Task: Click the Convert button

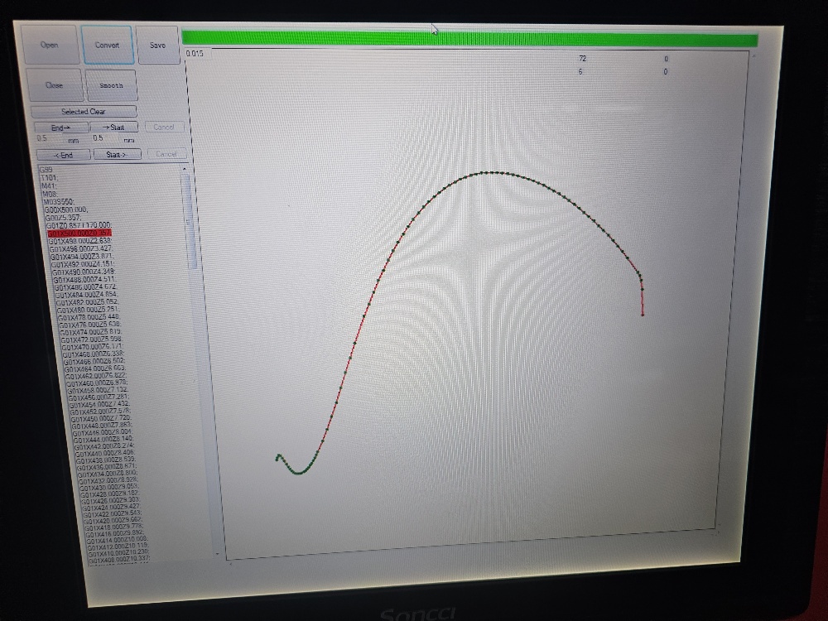Action: click(x=107, y=45)
